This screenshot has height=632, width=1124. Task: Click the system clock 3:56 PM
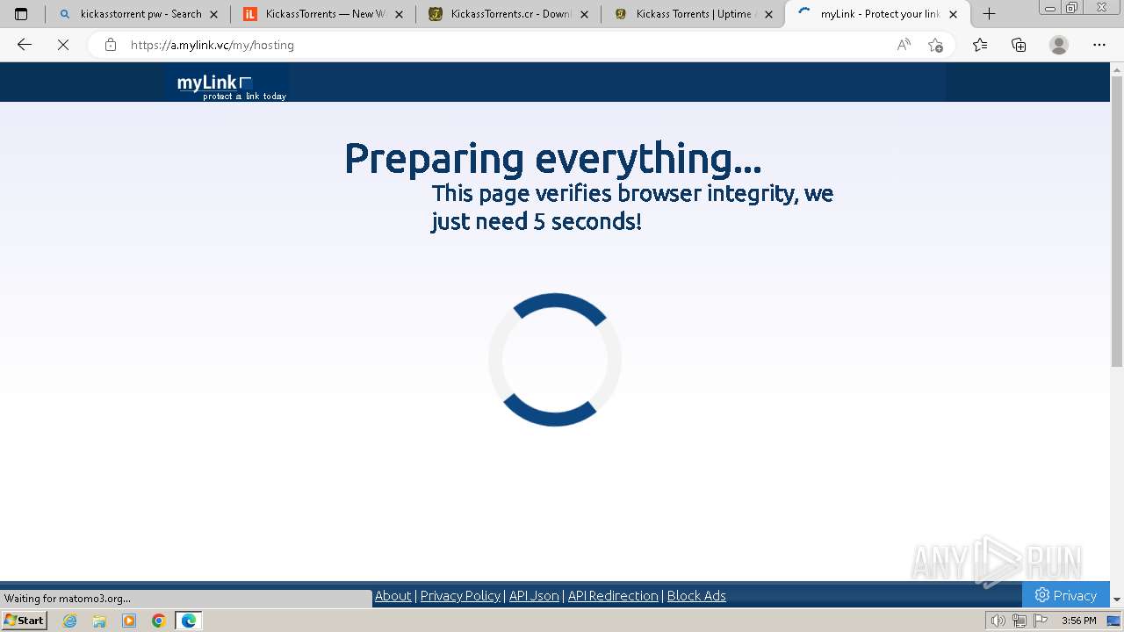1078,621
